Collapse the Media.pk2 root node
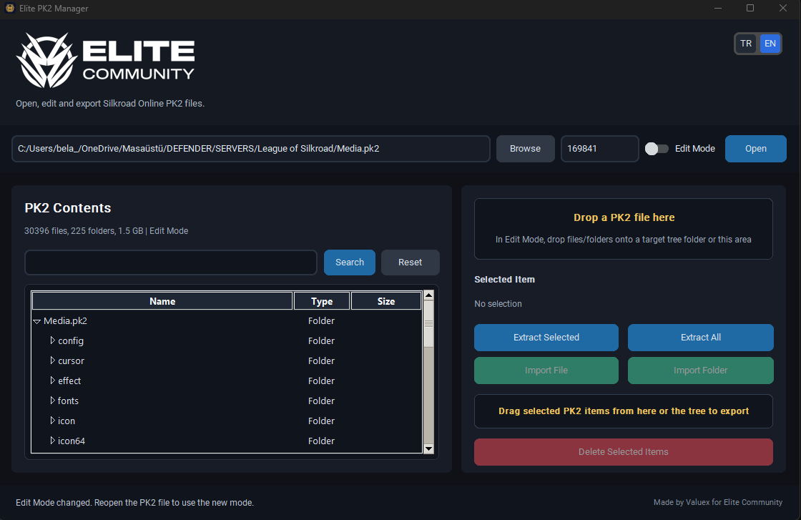 36,321
